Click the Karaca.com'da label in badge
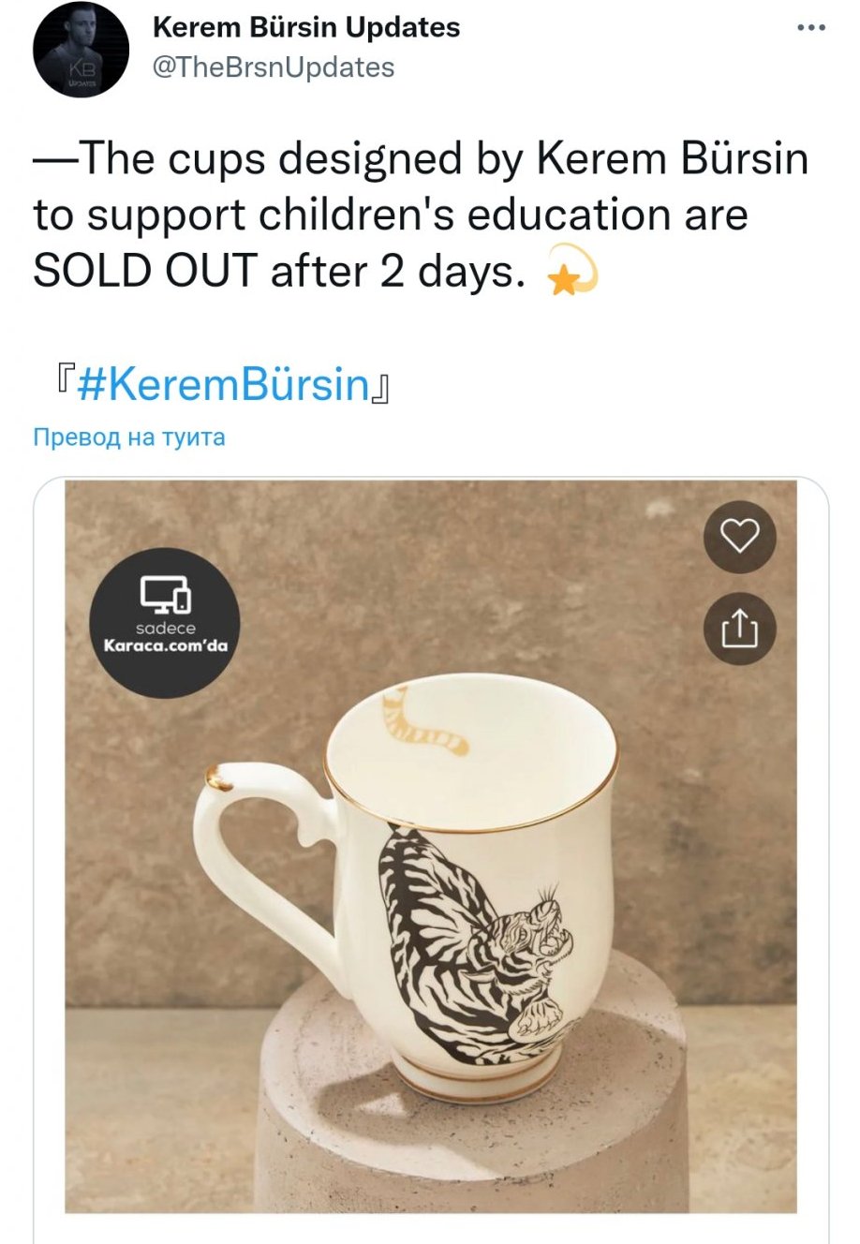The height and width of the screenshot is (1244, 860). point(165,645)
